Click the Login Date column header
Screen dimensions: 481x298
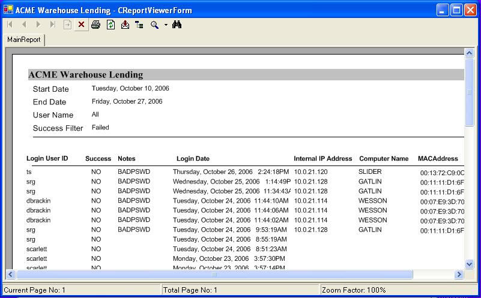click(193, 159)
